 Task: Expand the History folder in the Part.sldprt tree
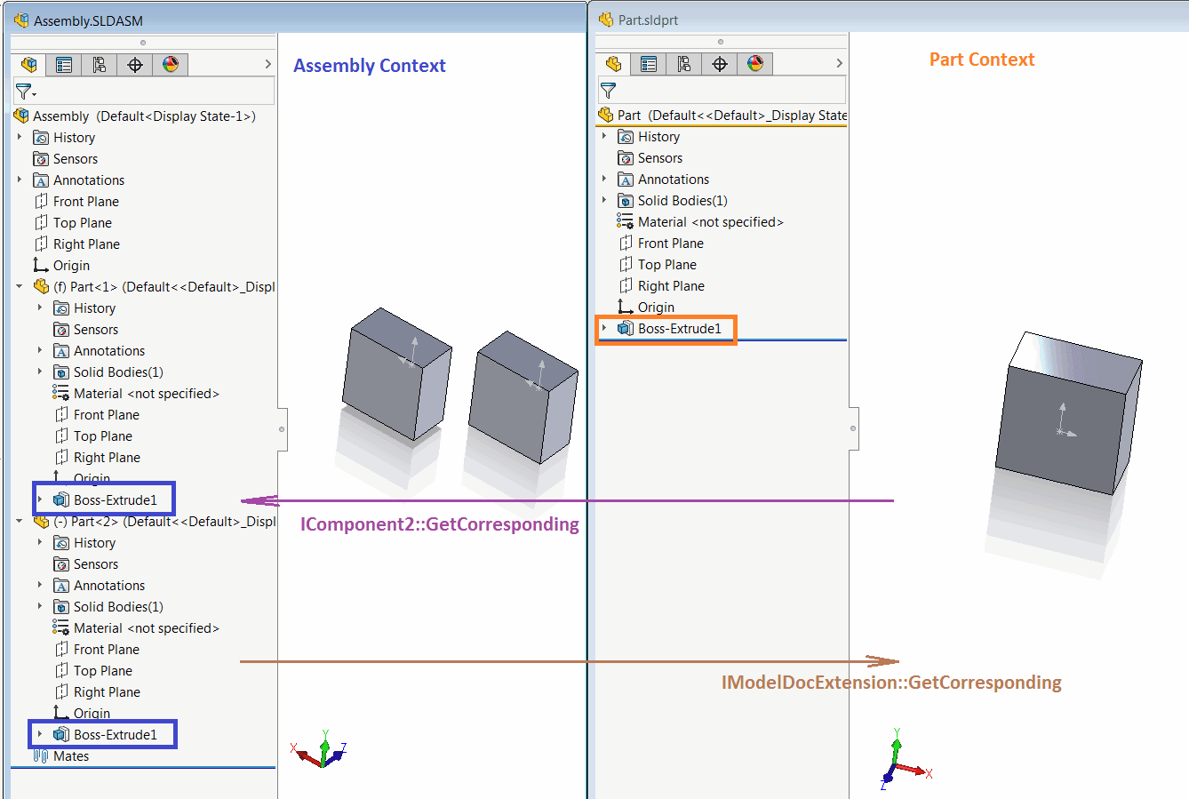pos(606,136)
